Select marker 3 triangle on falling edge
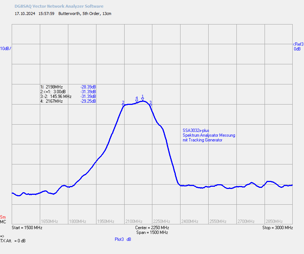This screenshot has height=254, width=304. tap(151, 105)
